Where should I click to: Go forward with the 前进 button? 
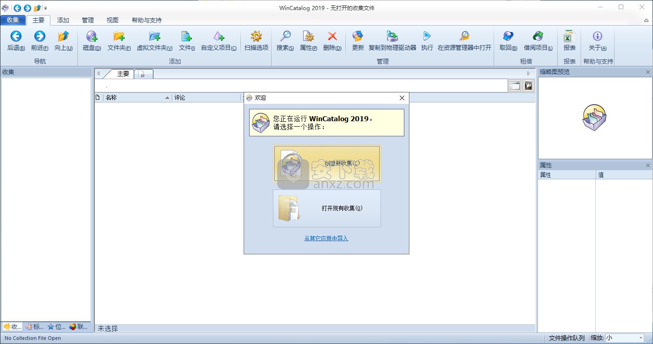pyautogui.click(x=40, y=41)
